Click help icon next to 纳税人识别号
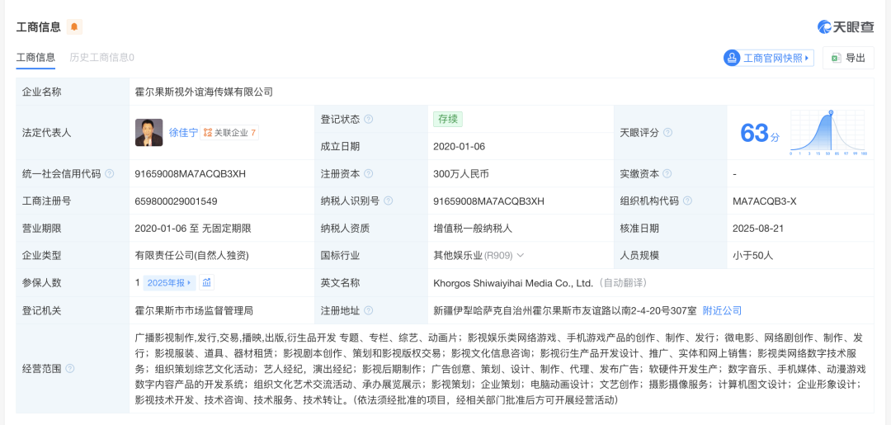Viewport: 891px width, 425px height. click(388, 201)
